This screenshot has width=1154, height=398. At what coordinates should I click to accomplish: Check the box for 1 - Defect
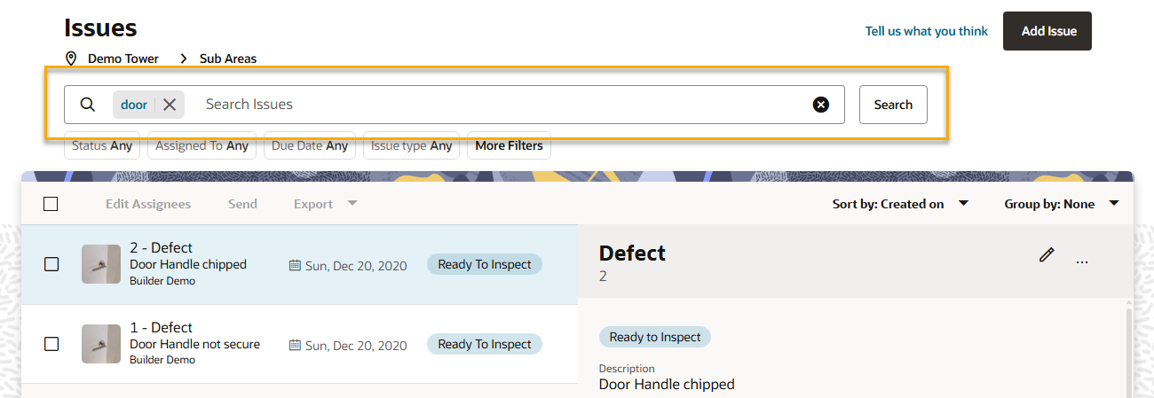click(x=51, y=344)
